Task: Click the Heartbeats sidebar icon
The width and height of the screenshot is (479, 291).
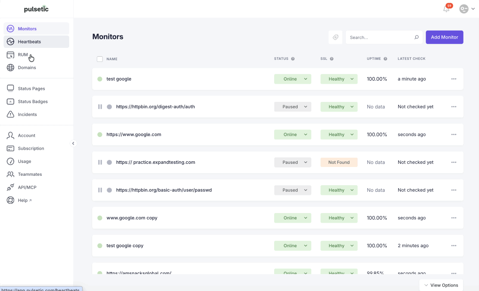Action: pos(10,42)
